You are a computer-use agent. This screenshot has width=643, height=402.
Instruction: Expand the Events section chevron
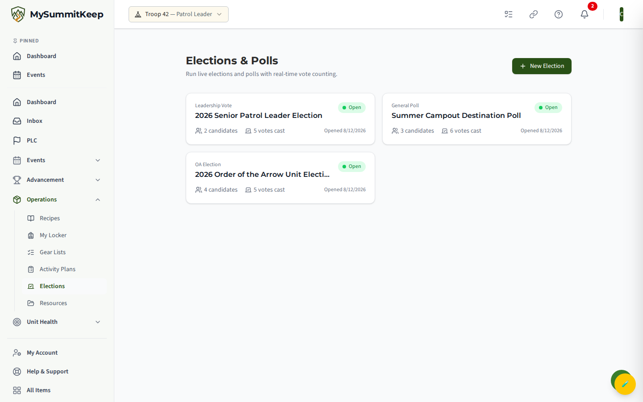[98, 160]
